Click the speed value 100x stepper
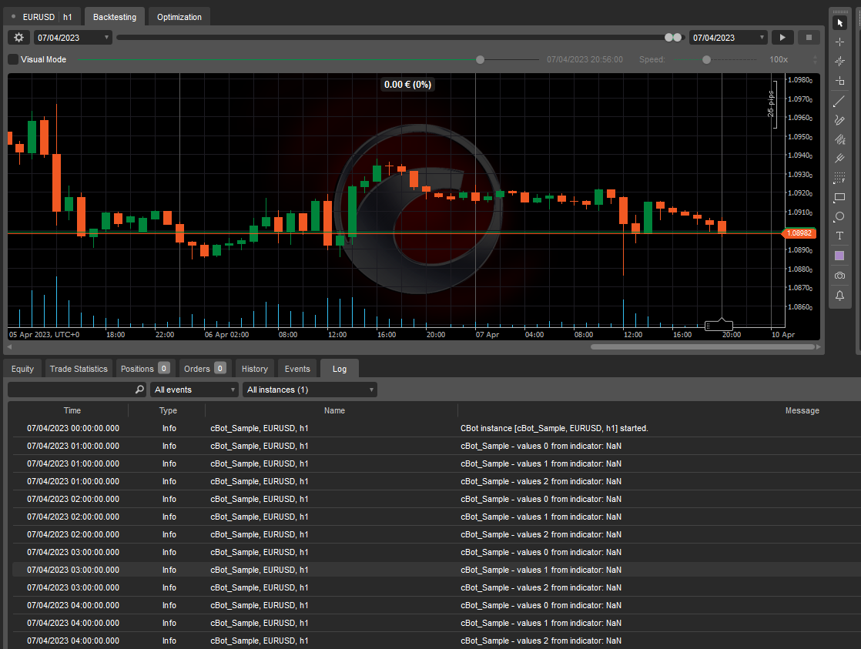This screenshot has height=649, width=861. pyautogui.click(x=815, y=59)
